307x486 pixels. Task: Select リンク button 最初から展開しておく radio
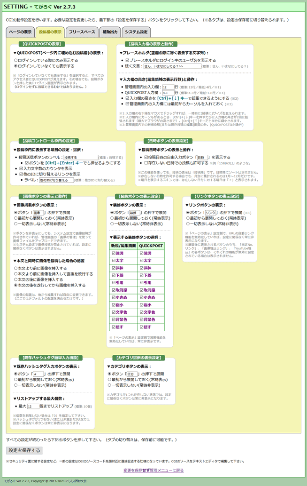pyautogui.click(x=188, y=218)
